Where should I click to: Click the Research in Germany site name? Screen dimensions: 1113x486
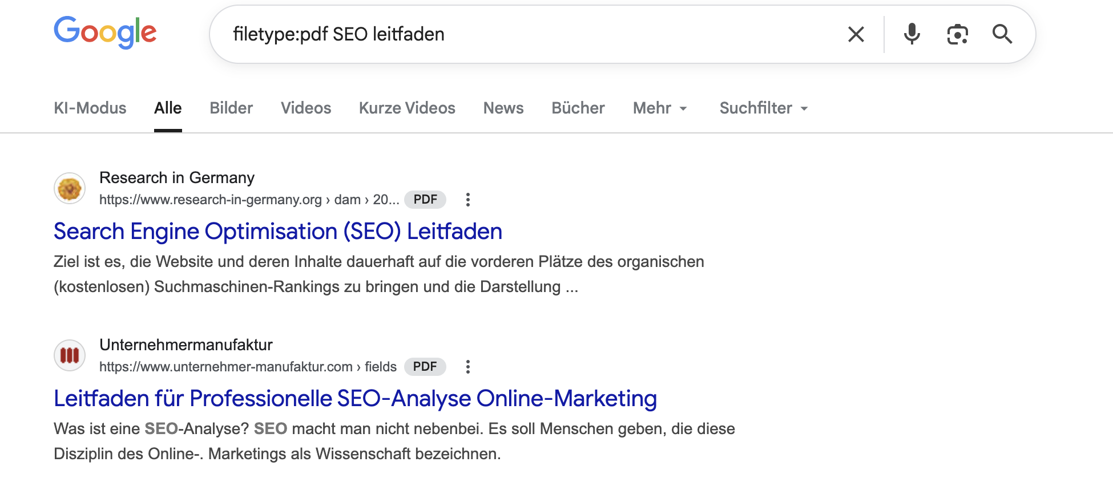point(177,178)
